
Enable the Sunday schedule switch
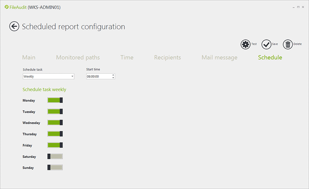point(55,168)
